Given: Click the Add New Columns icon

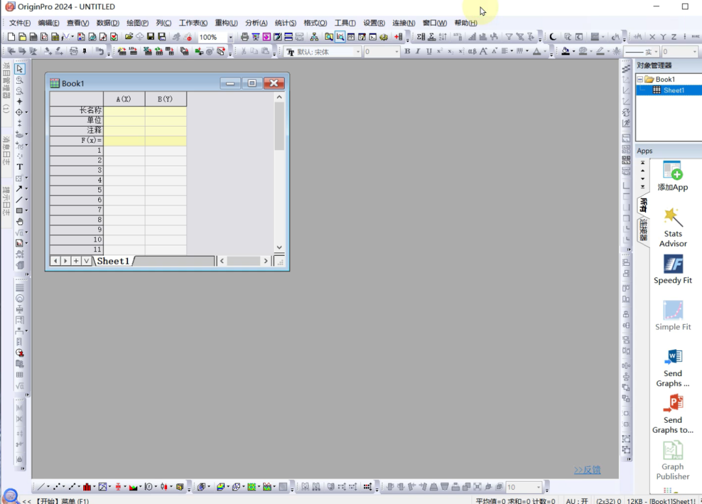Looking at the screenshot, I should pyautogui.click(x=398, y=37).
